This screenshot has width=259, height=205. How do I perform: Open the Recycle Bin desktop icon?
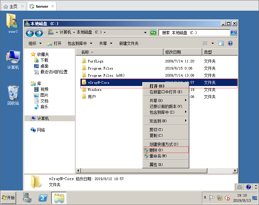[13, 95]
